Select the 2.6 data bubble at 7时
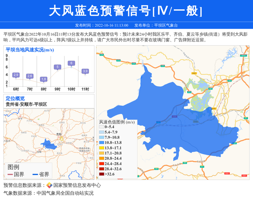The width and height of the screenshot is (253, 198). (30, 76)
